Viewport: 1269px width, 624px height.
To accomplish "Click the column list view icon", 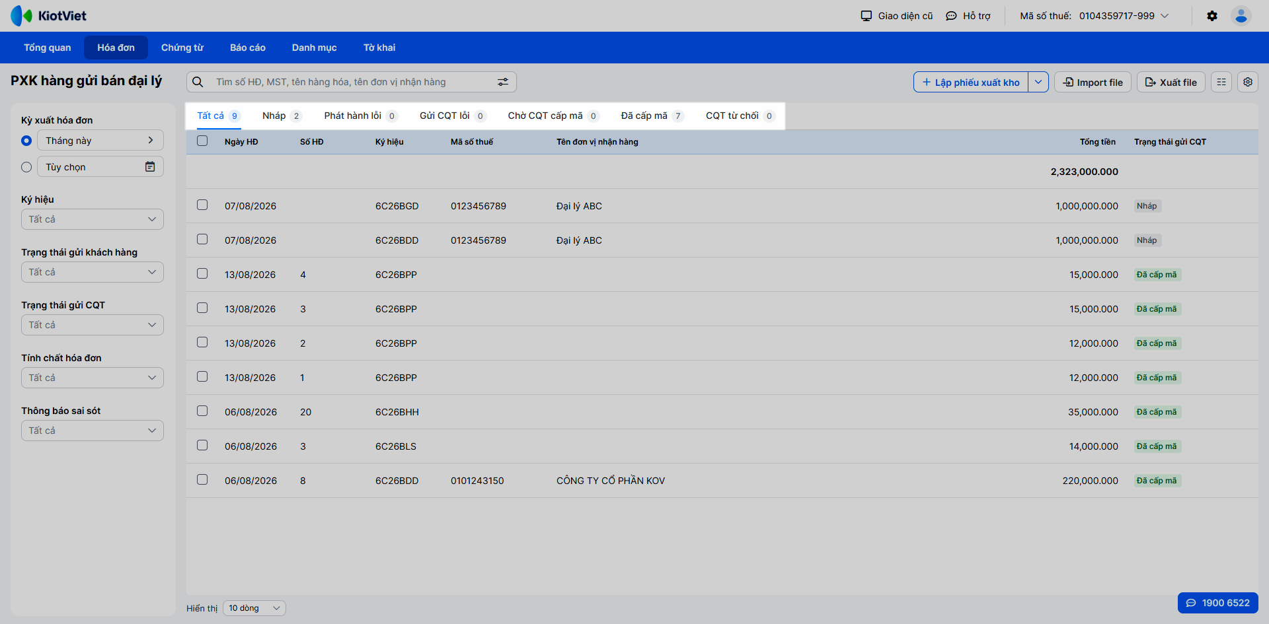I will pyautogui.click(x=1221, y=82).
